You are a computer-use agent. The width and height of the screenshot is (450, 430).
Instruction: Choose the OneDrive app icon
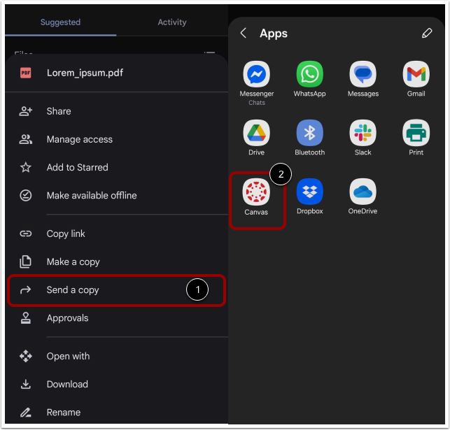point(363,192)
